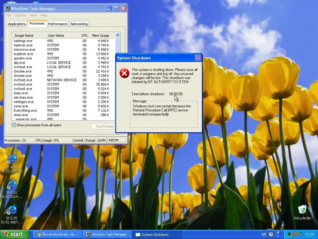Uncheck Show processes from all users
318x239 pixels.
[x=14, y=125]
